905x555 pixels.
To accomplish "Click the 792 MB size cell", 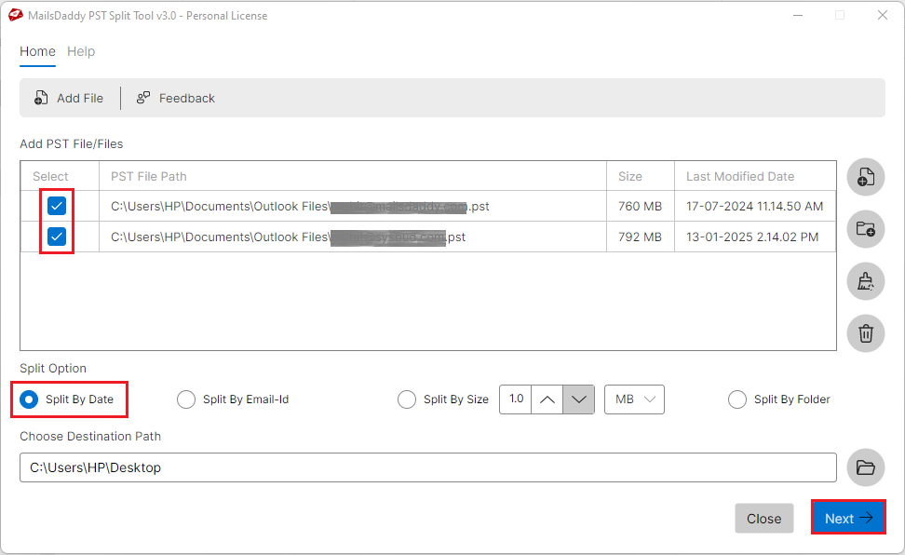I will (x=640, y=237).
